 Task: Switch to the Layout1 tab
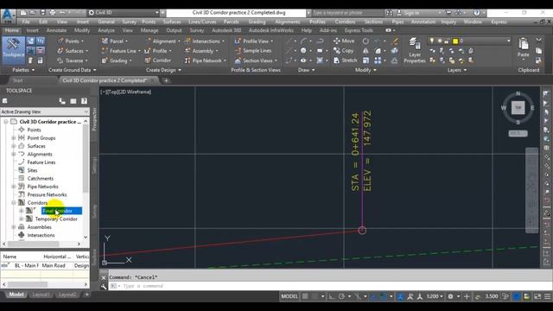tap(41, 295)
